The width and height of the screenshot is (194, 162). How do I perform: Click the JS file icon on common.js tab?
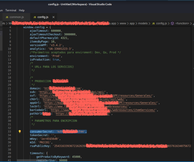click(x=7, y=17)
